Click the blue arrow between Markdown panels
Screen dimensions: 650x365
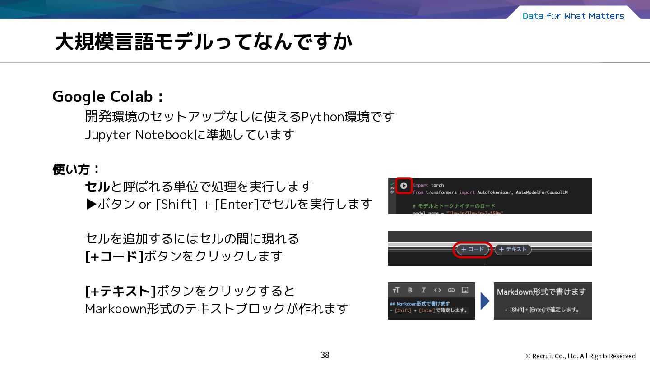click(x=485, y=301)
